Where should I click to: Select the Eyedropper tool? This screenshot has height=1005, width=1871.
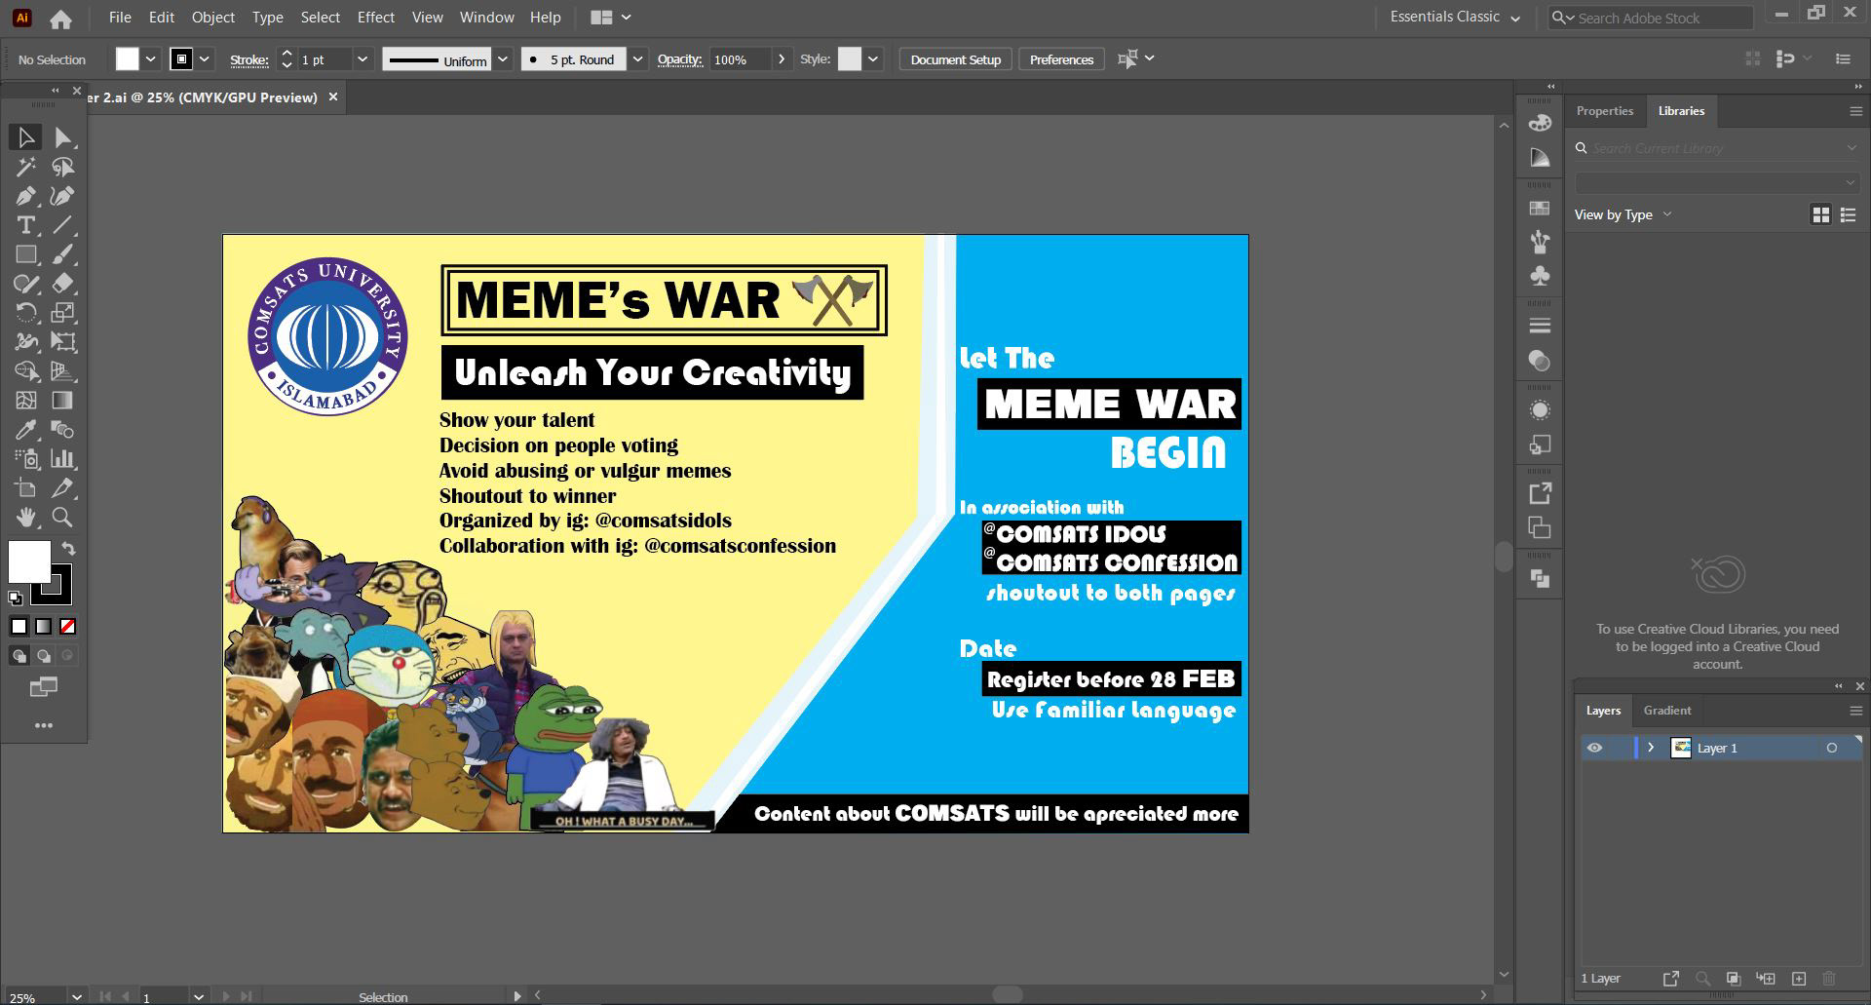pos(26,430)
